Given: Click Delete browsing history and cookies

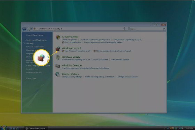Looking at the screenshot, I should (100, 77).
